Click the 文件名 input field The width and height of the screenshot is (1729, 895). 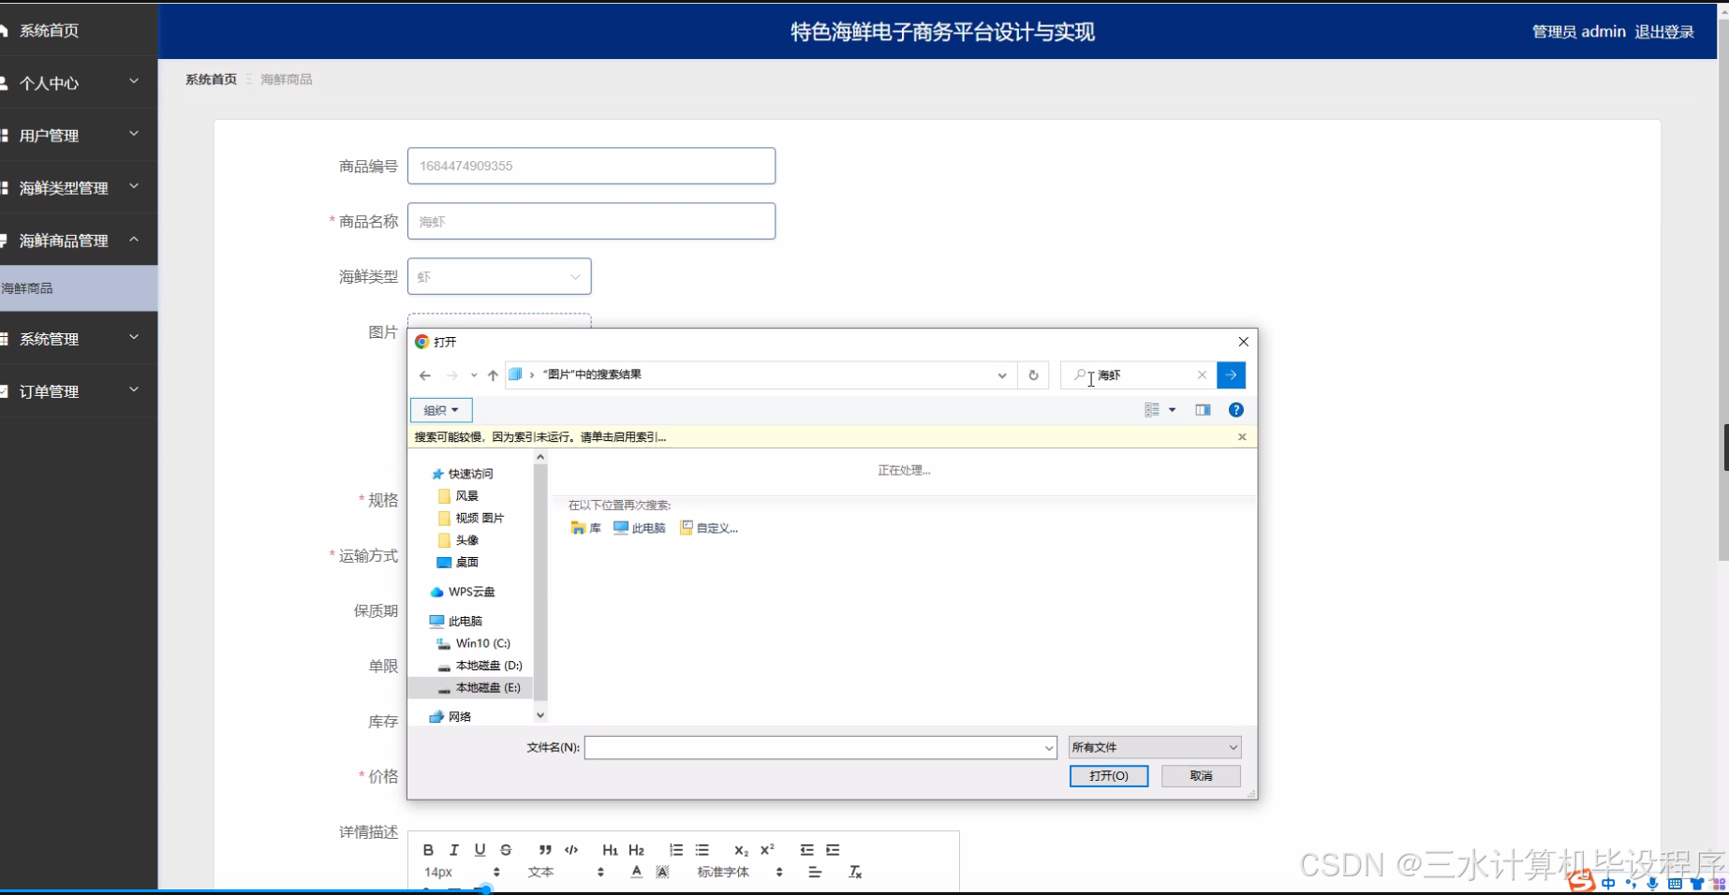pyautogui.click(x=815, y=747)
